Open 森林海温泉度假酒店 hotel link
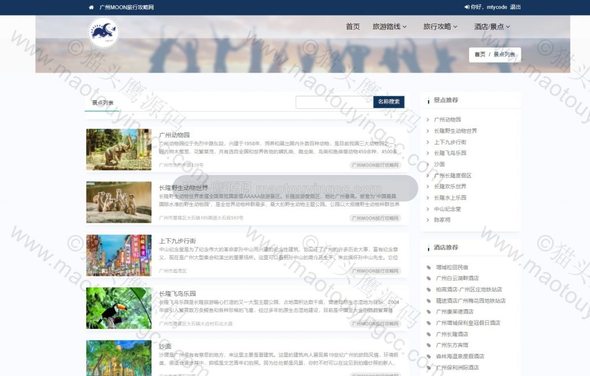Screen dimensions: 590x376 [460, 356]
